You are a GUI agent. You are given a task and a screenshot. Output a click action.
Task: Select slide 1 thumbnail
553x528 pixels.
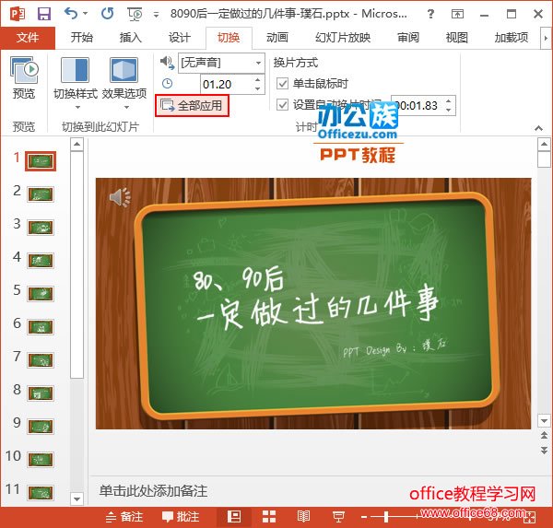tap(41, 161)
